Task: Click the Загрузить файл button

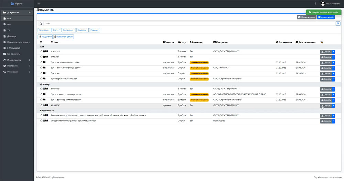Action: click(326, 17)
